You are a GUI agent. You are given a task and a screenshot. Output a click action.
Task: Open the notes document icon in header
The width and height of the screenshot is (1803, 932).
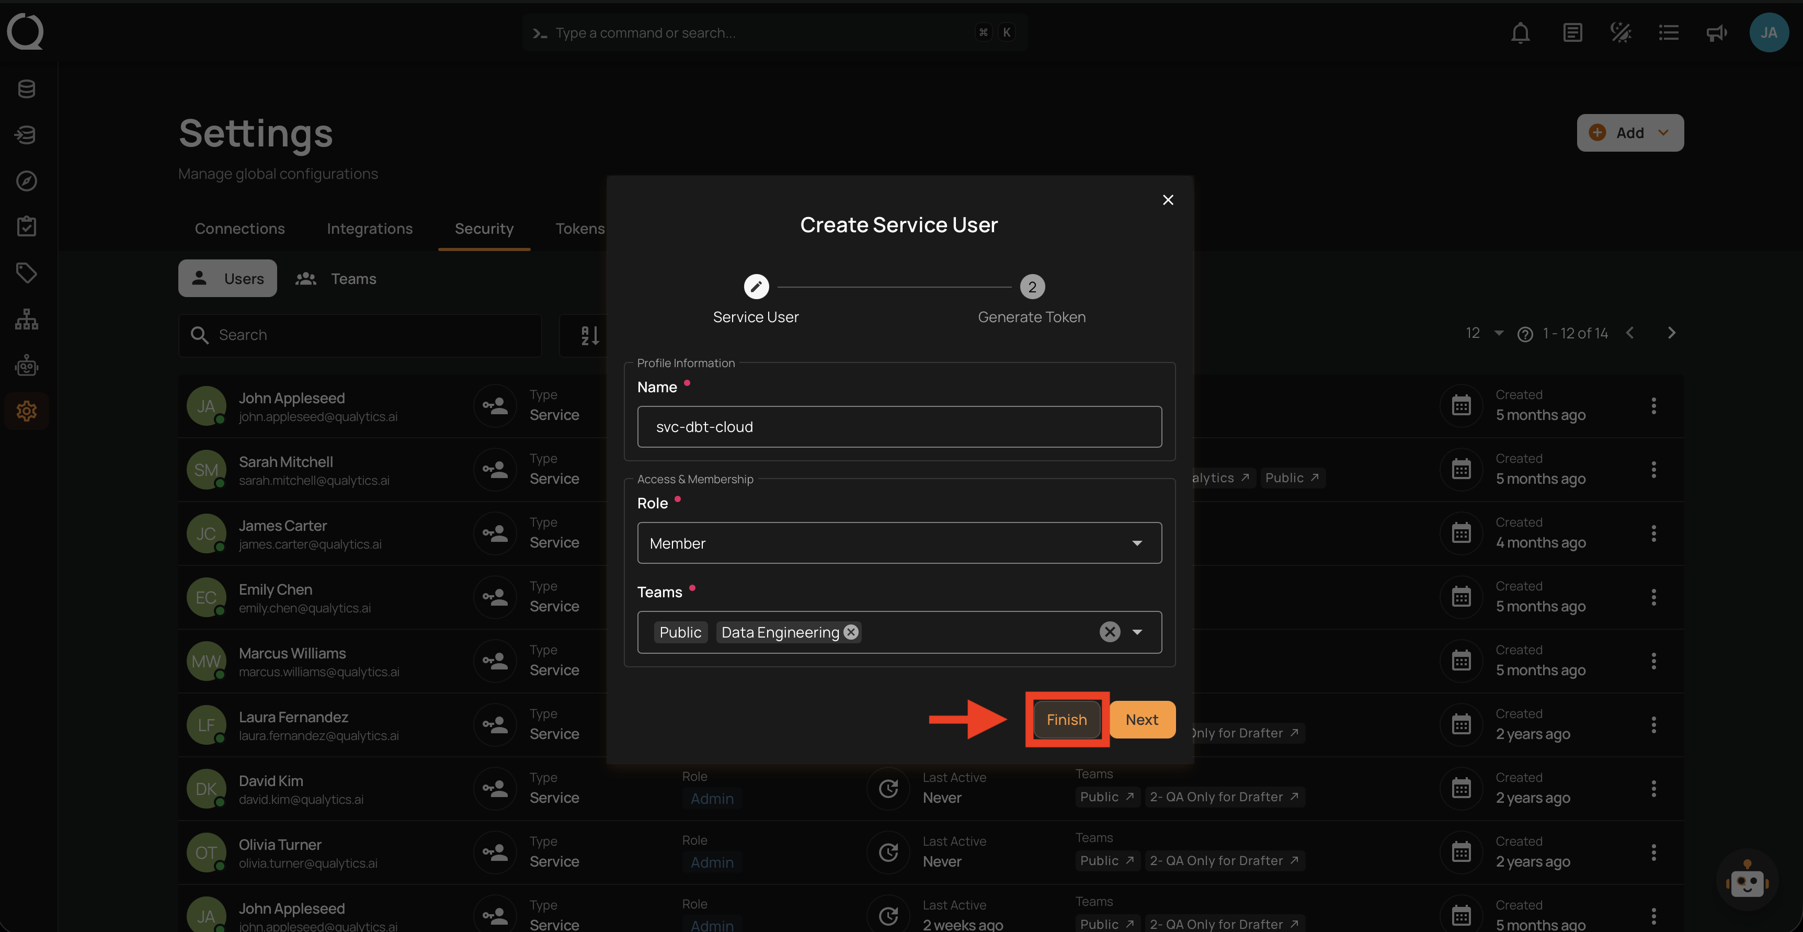click(x=1572, y=33)
